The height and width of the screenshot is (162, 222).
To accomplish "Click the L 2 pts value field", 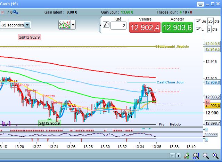I will pyautogui.click(x=209, y=29).
